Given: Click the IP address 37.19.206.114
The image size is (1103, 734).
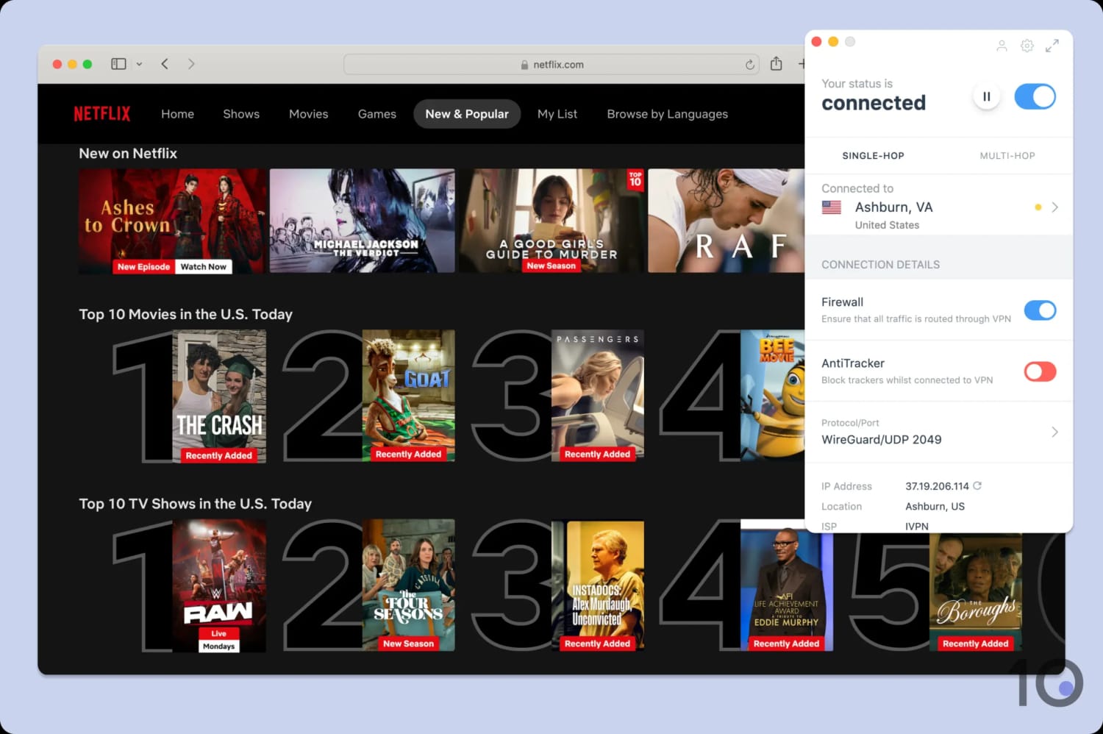Looking at the screenshot, I should [937, 486].
